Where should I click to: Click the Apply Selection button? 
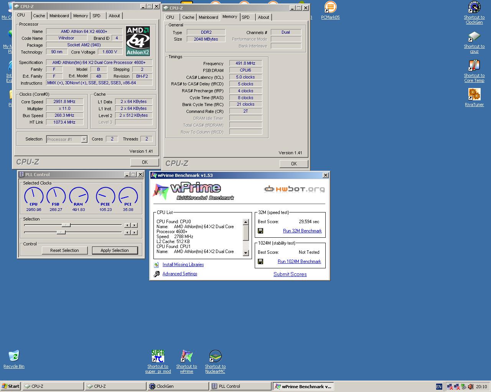pyautogui.click(x=115, y=250)
